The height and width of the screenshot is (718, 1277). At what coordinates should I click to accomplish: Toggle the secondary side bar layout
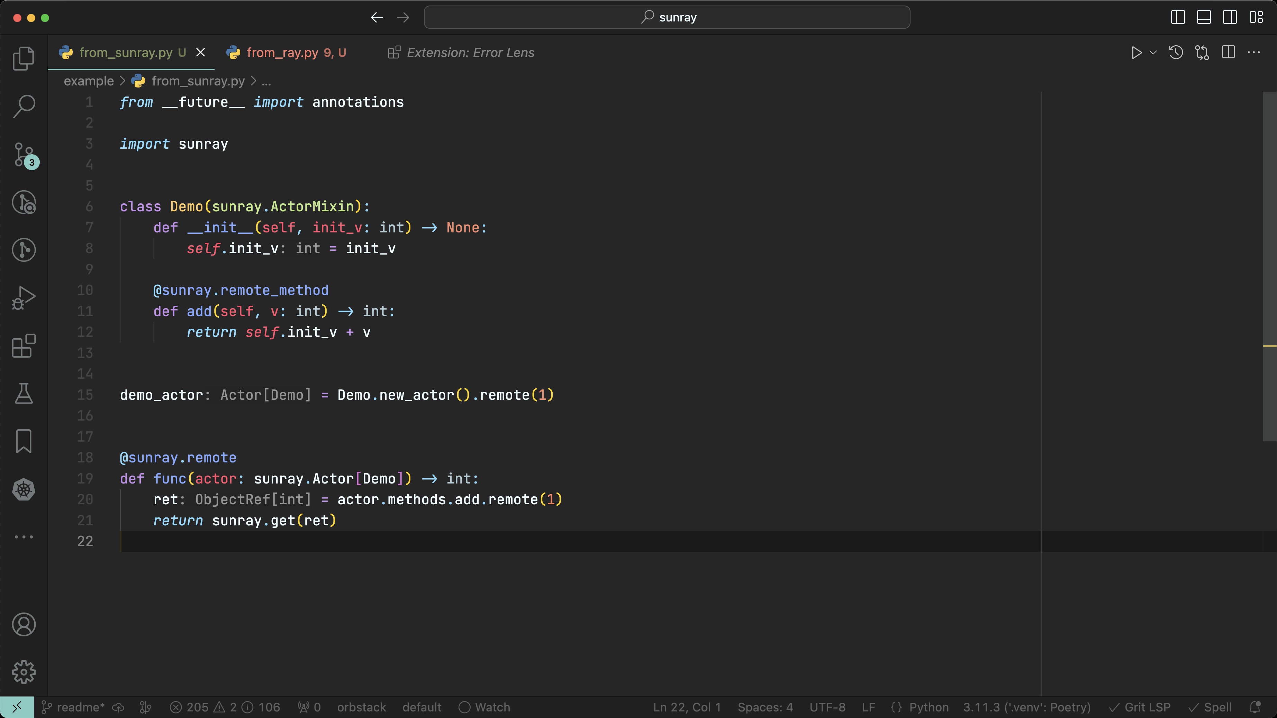pos(1229,17)
